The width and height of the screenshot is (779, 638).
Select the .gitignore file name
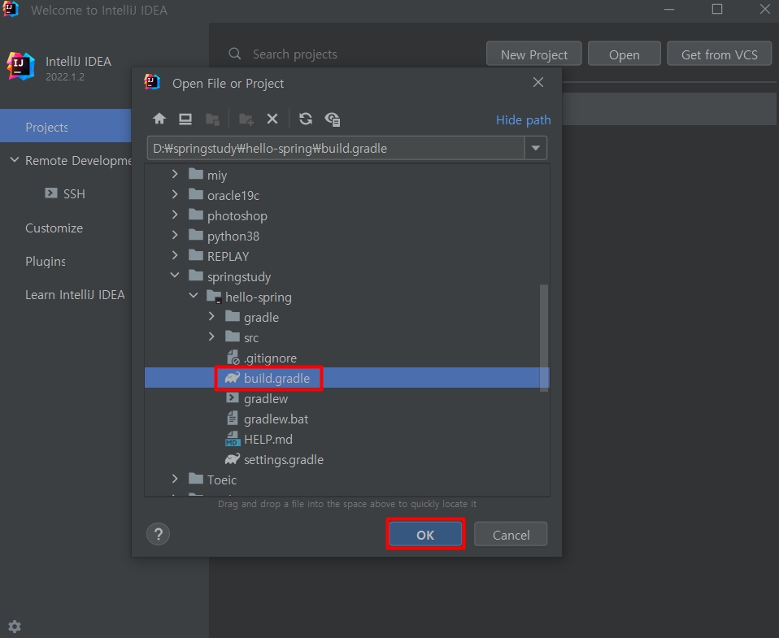270,358
